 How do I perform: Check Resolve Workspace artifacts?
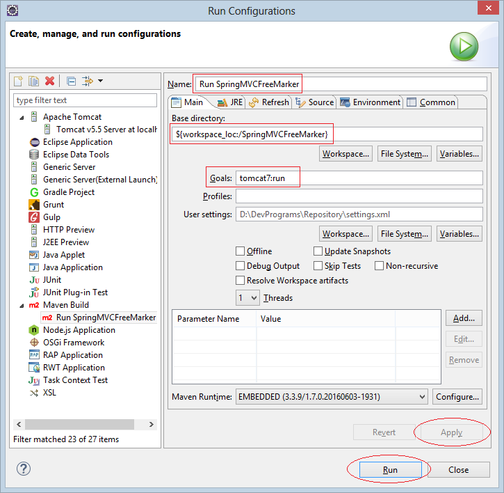tap(240, 281)
